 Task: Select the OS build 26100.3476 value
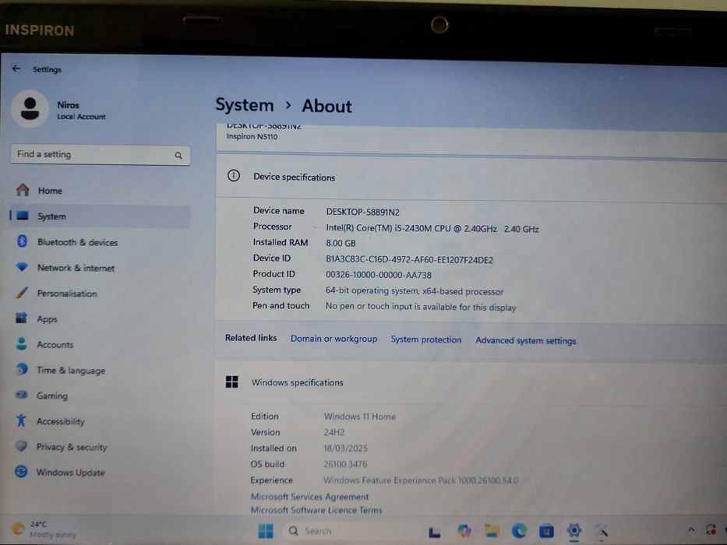pos(345,464)
